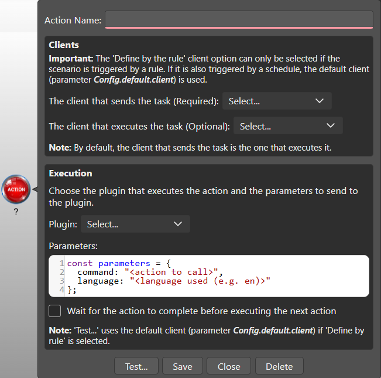Image resolution: width=381 pixels, height=378 pixels.
Task: Click the red ACTION node icon
Action: tap(16, 189)
